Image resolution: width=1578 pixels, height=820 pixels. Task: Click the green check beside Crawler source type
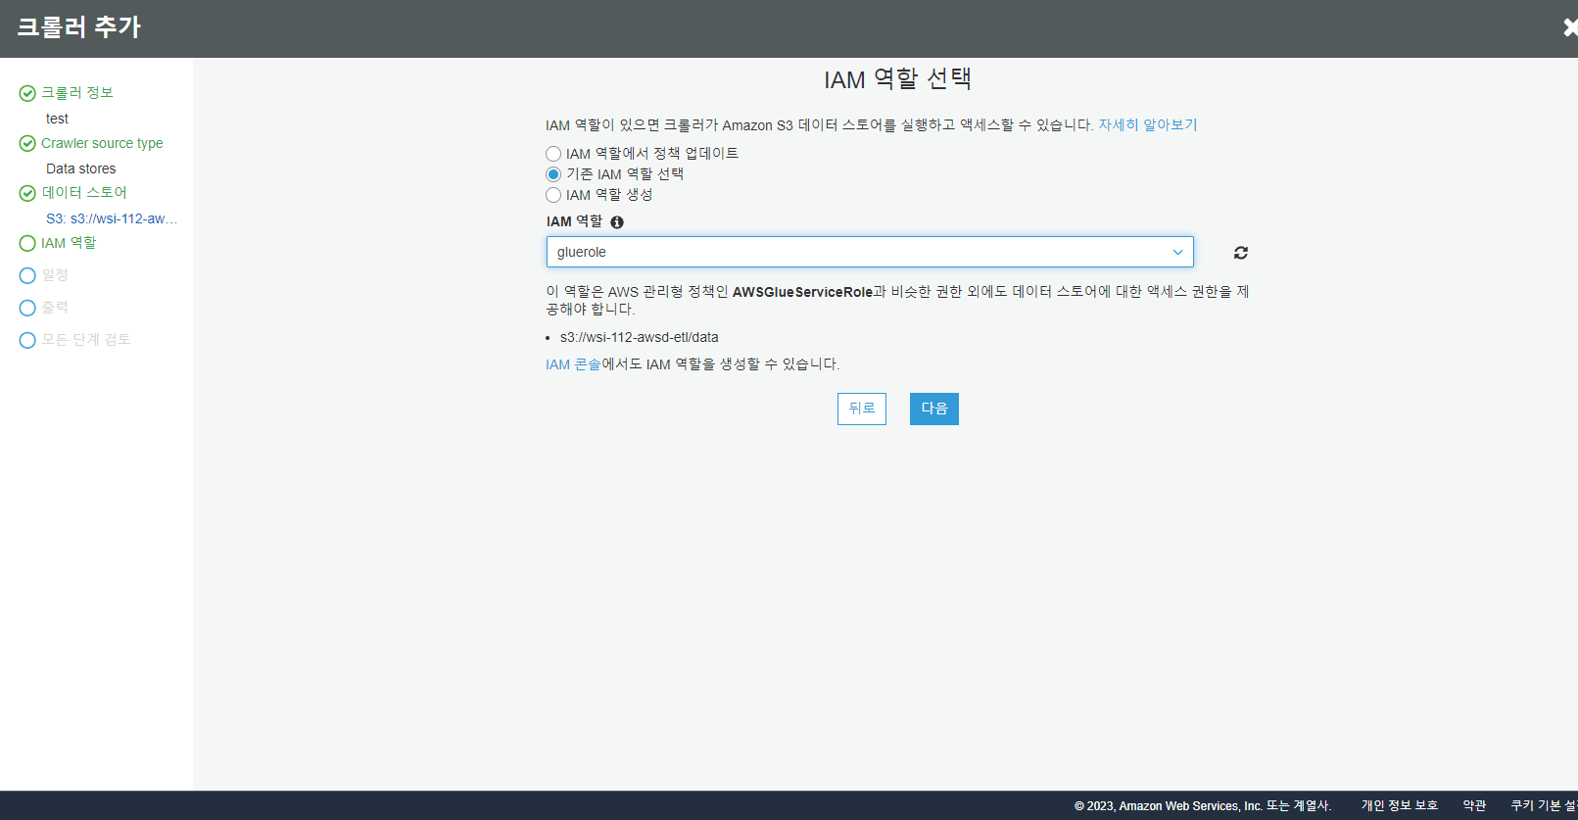(x=27, y=143)
